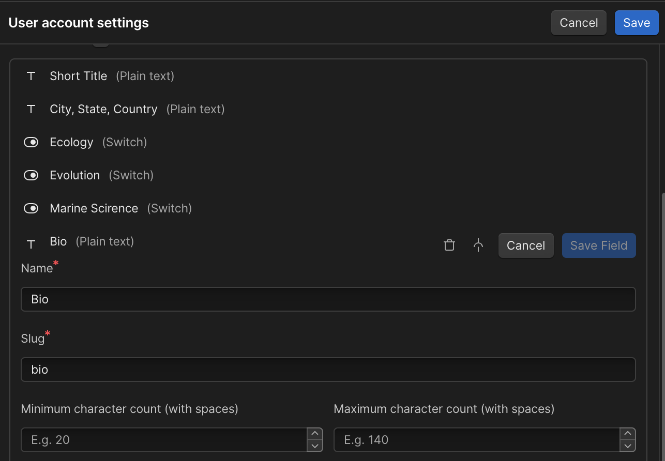Click the text icon beside City, State, Country
Image resolution: width=665 pixels, height=461 pixels.
31,110
